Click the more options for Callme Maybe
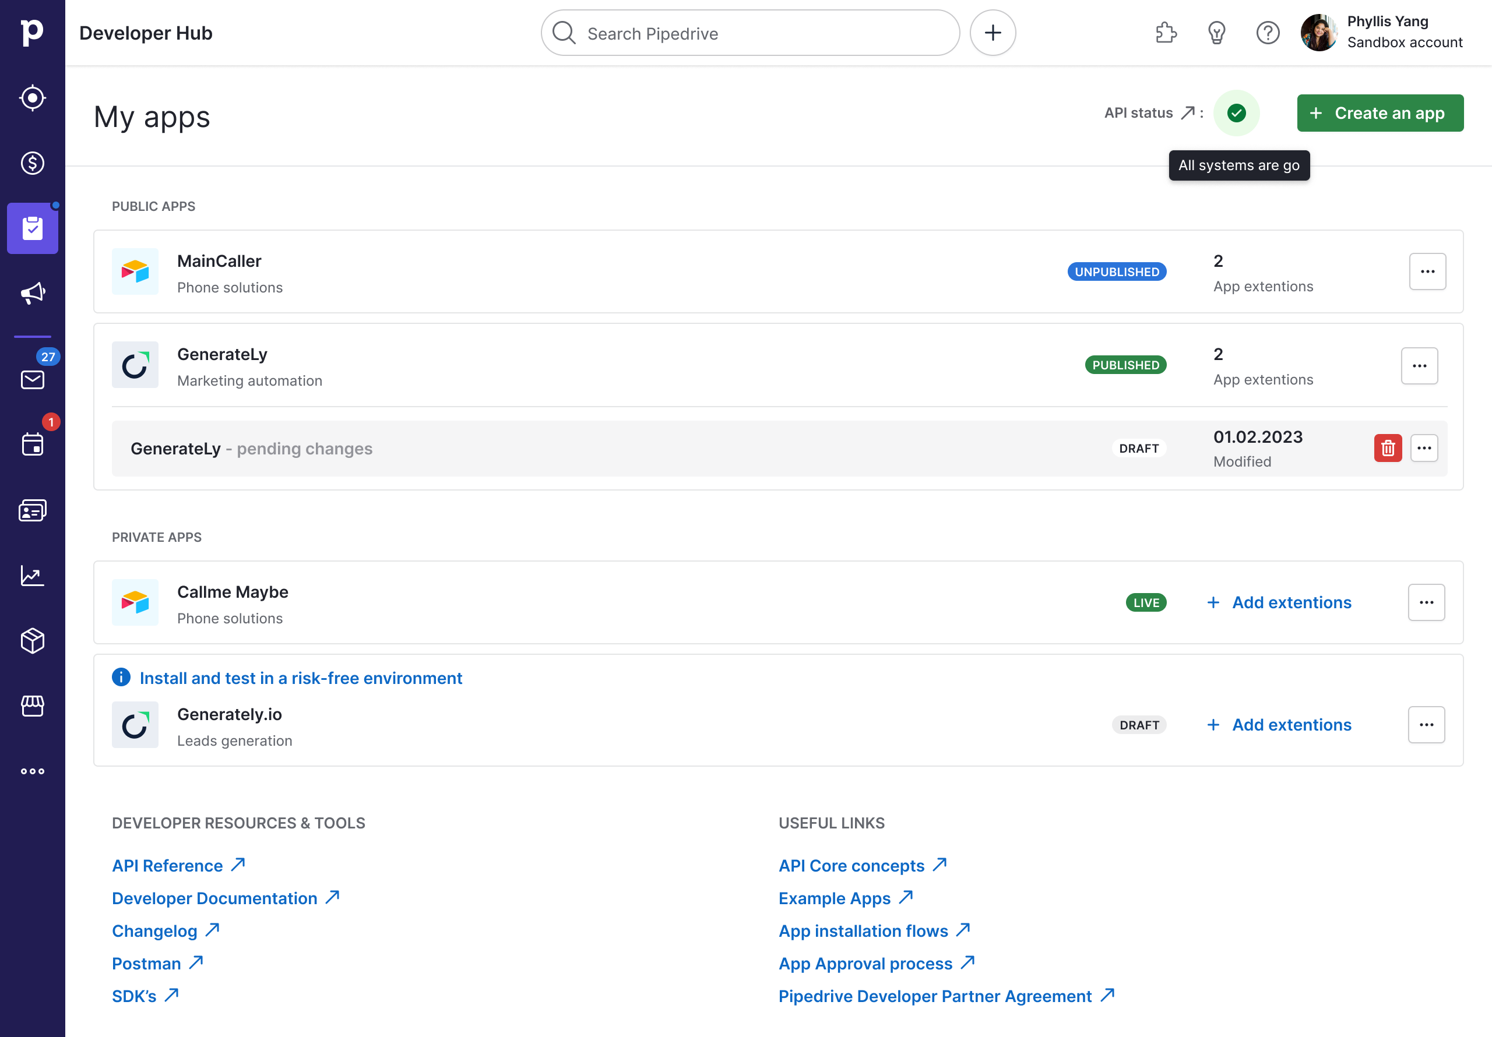This screenshot has height=1037, width=1492. (x=1426, y=603)
